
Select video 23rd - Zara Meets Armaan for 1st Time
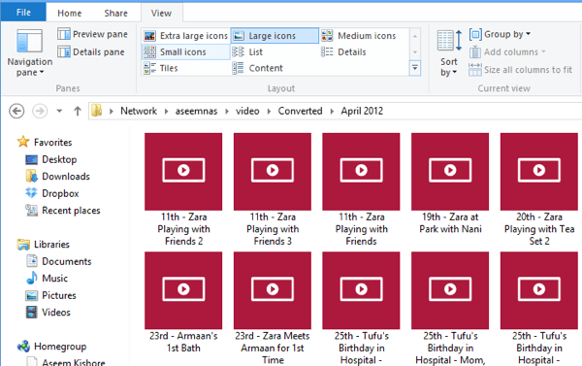(x=273, y=309)
